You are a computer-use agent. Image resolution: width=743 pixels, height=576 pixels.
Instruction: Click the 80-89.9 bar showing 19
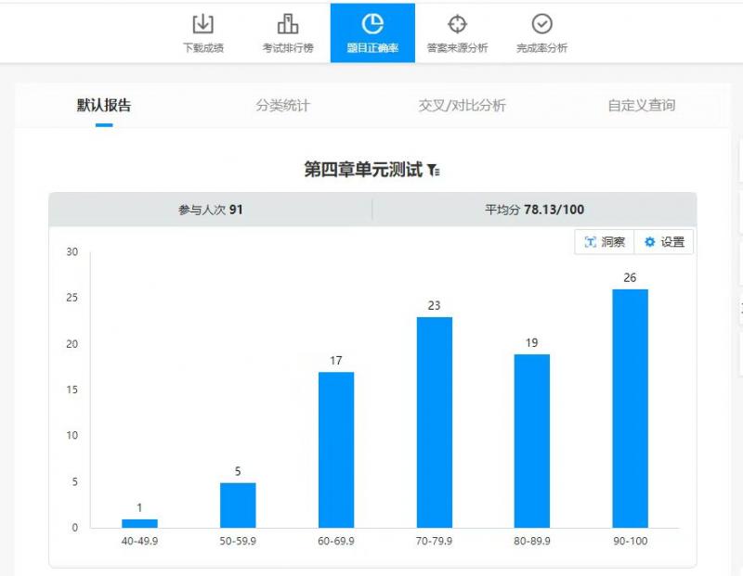click(532, 441)
